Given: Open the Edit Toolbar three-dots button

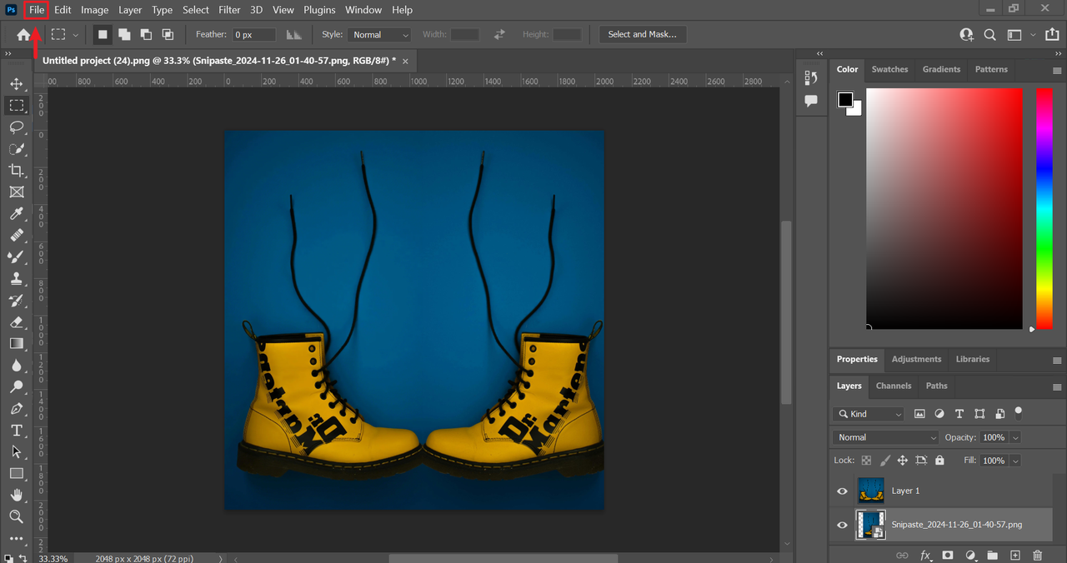Looking at the screenshot, I should coord(16,538).
